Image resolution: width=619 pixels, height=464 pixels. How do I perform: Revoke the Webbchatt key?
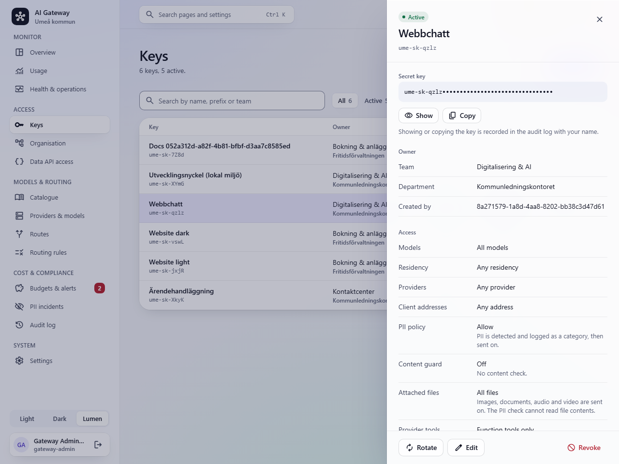pos(584,448)
